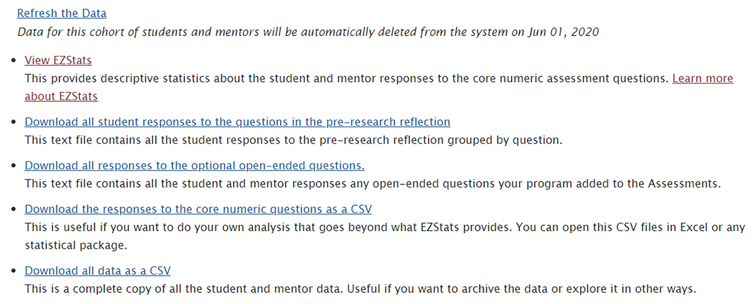Click the bullet beside View EZStats

14,61
